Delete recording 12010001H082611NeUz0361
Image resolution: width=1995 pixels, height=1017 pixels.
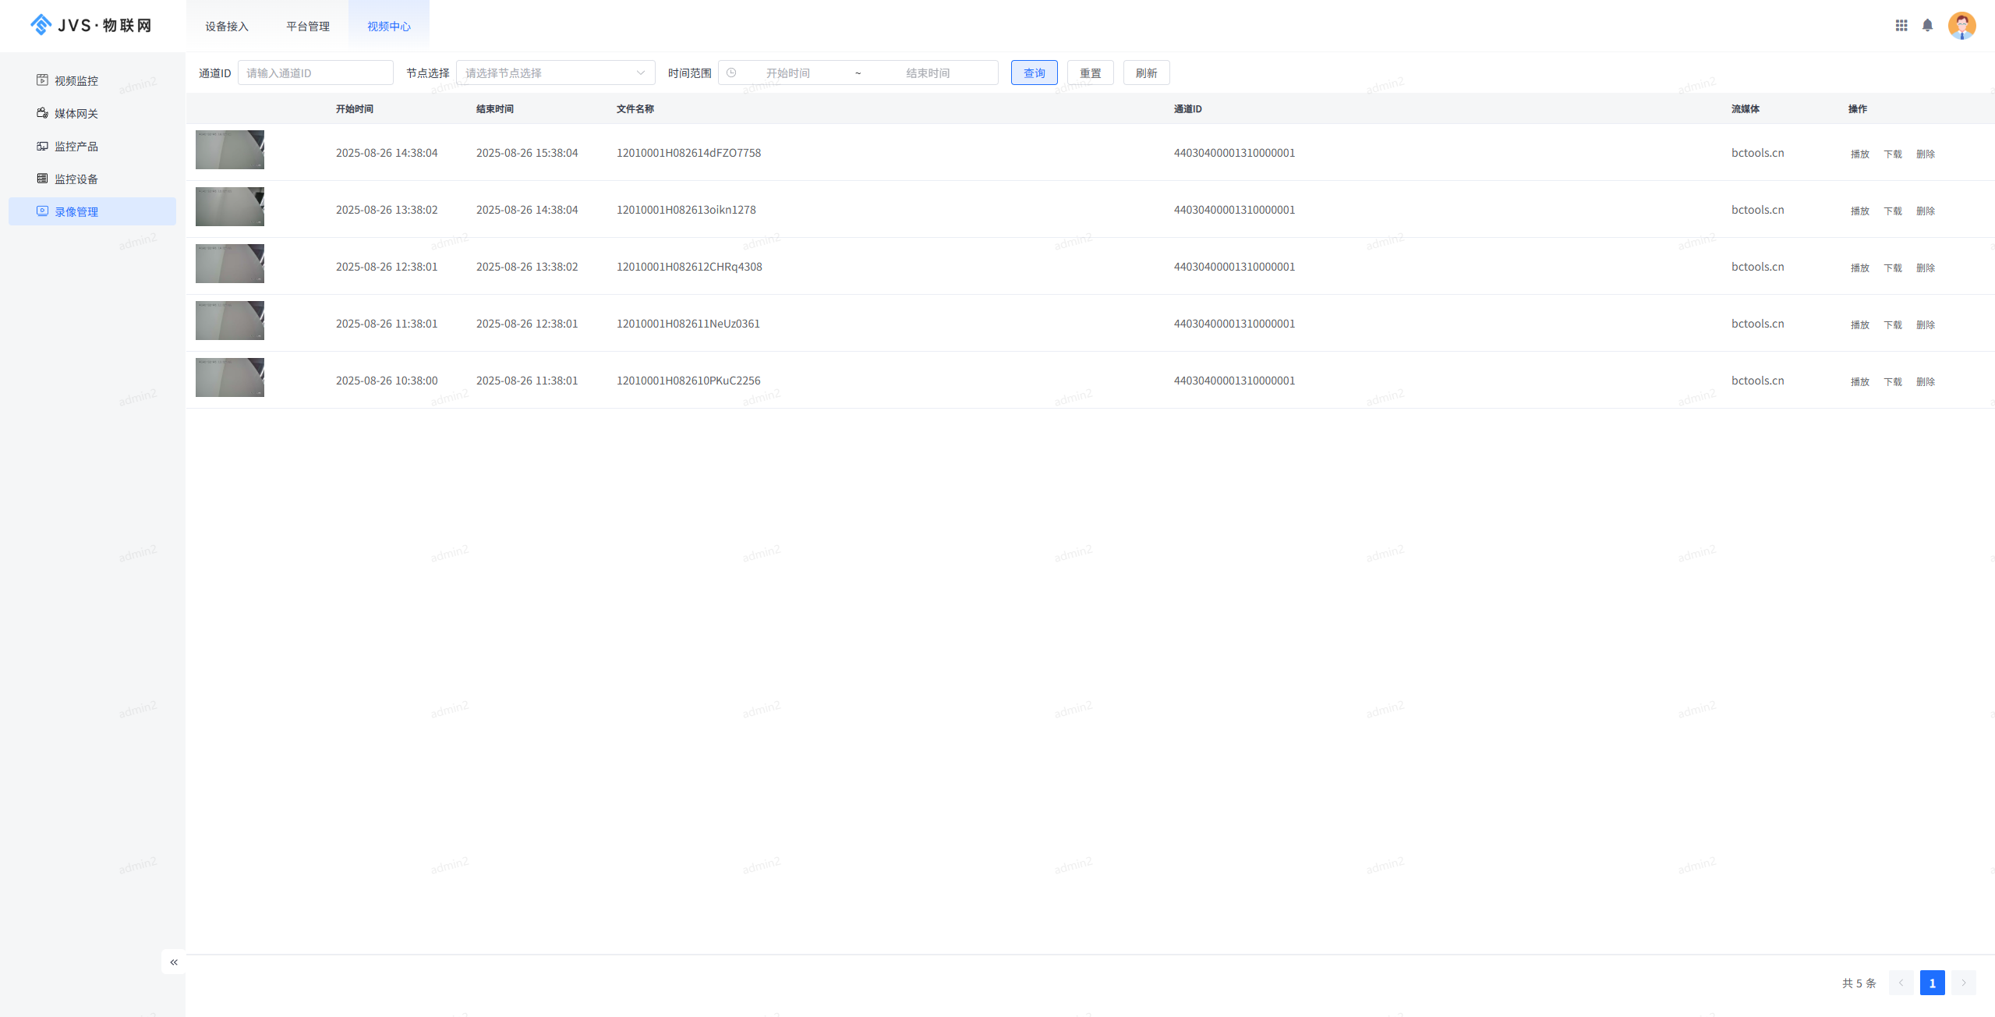(x=1925, y=324)
